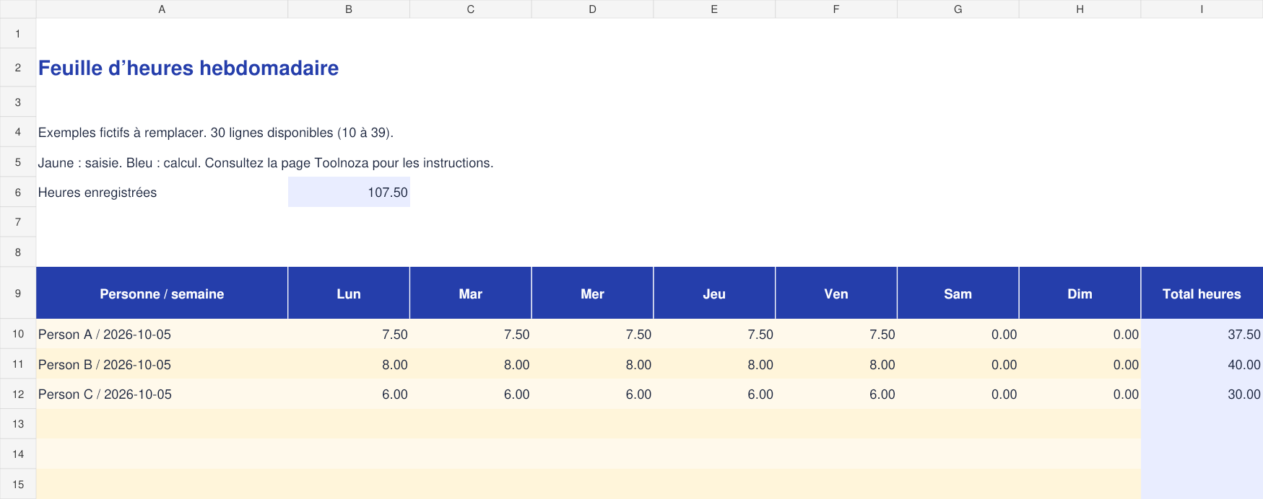
Task: Select the Jeu table header cell
Action: (714, 293)
